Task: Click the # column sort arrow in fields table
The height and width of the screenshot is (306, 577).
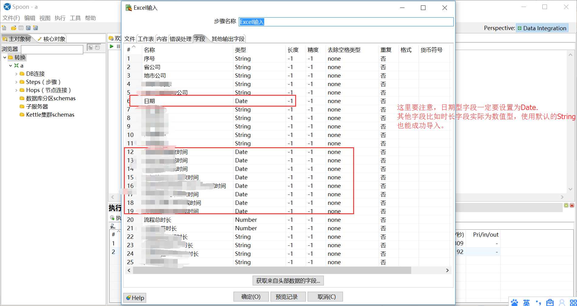Action: click(134, 47)
